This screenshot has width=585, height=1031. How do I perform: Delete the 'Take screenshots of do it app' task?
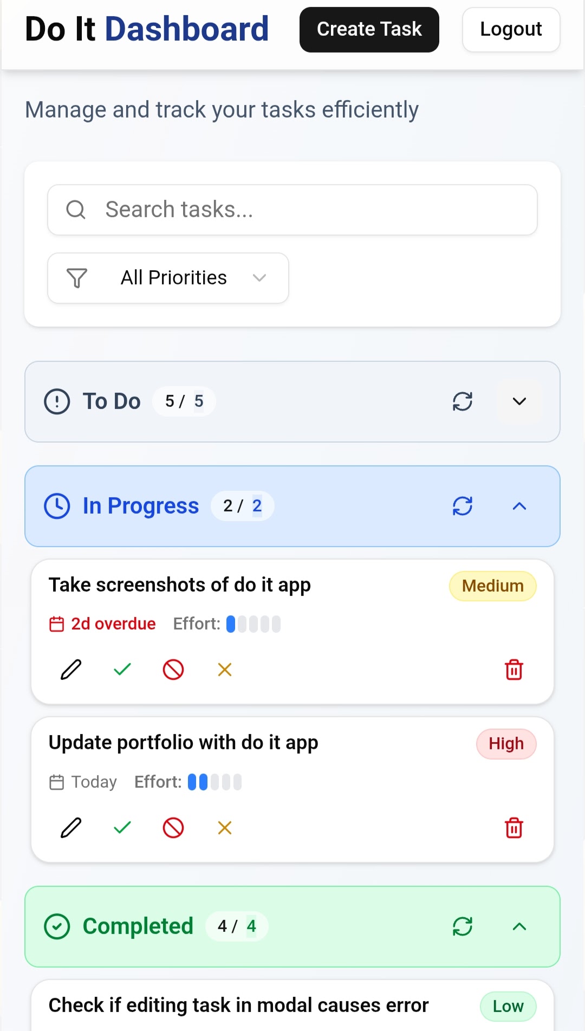(x=513, y=670)
